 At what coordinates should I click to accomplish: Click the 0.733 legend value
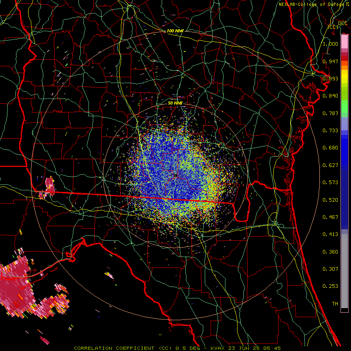point(330,131)
